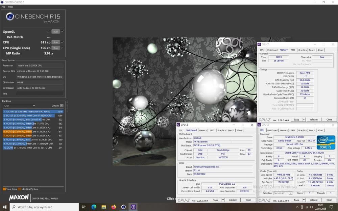Open the Socket #1 selection dropdown
The width and height of the screenshot is (338, 211).
tap(283, 193)
